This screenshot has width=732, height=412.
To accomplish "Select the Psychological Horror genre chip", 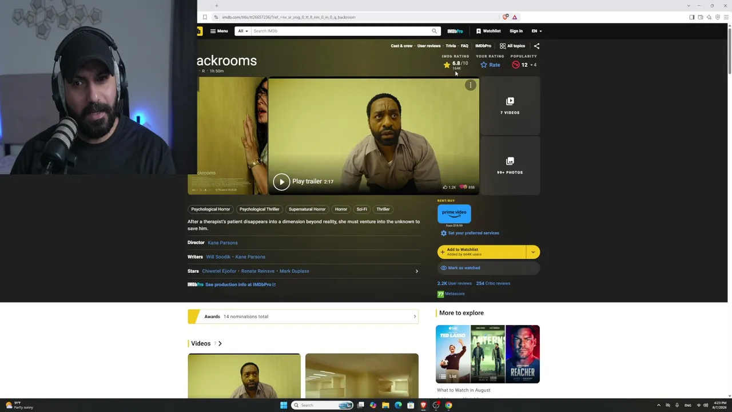I will click(210, 209).
